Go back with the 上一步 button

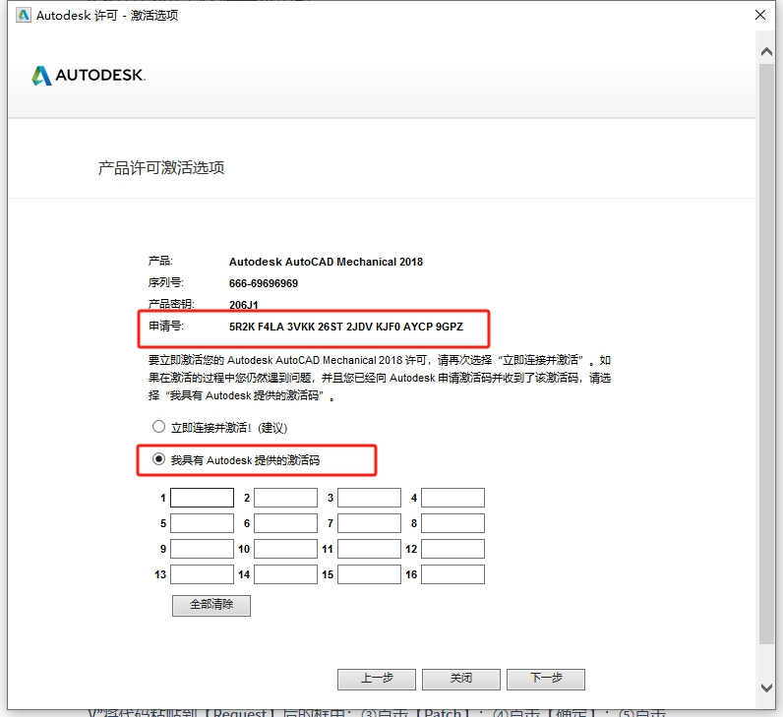click(377, 679)
